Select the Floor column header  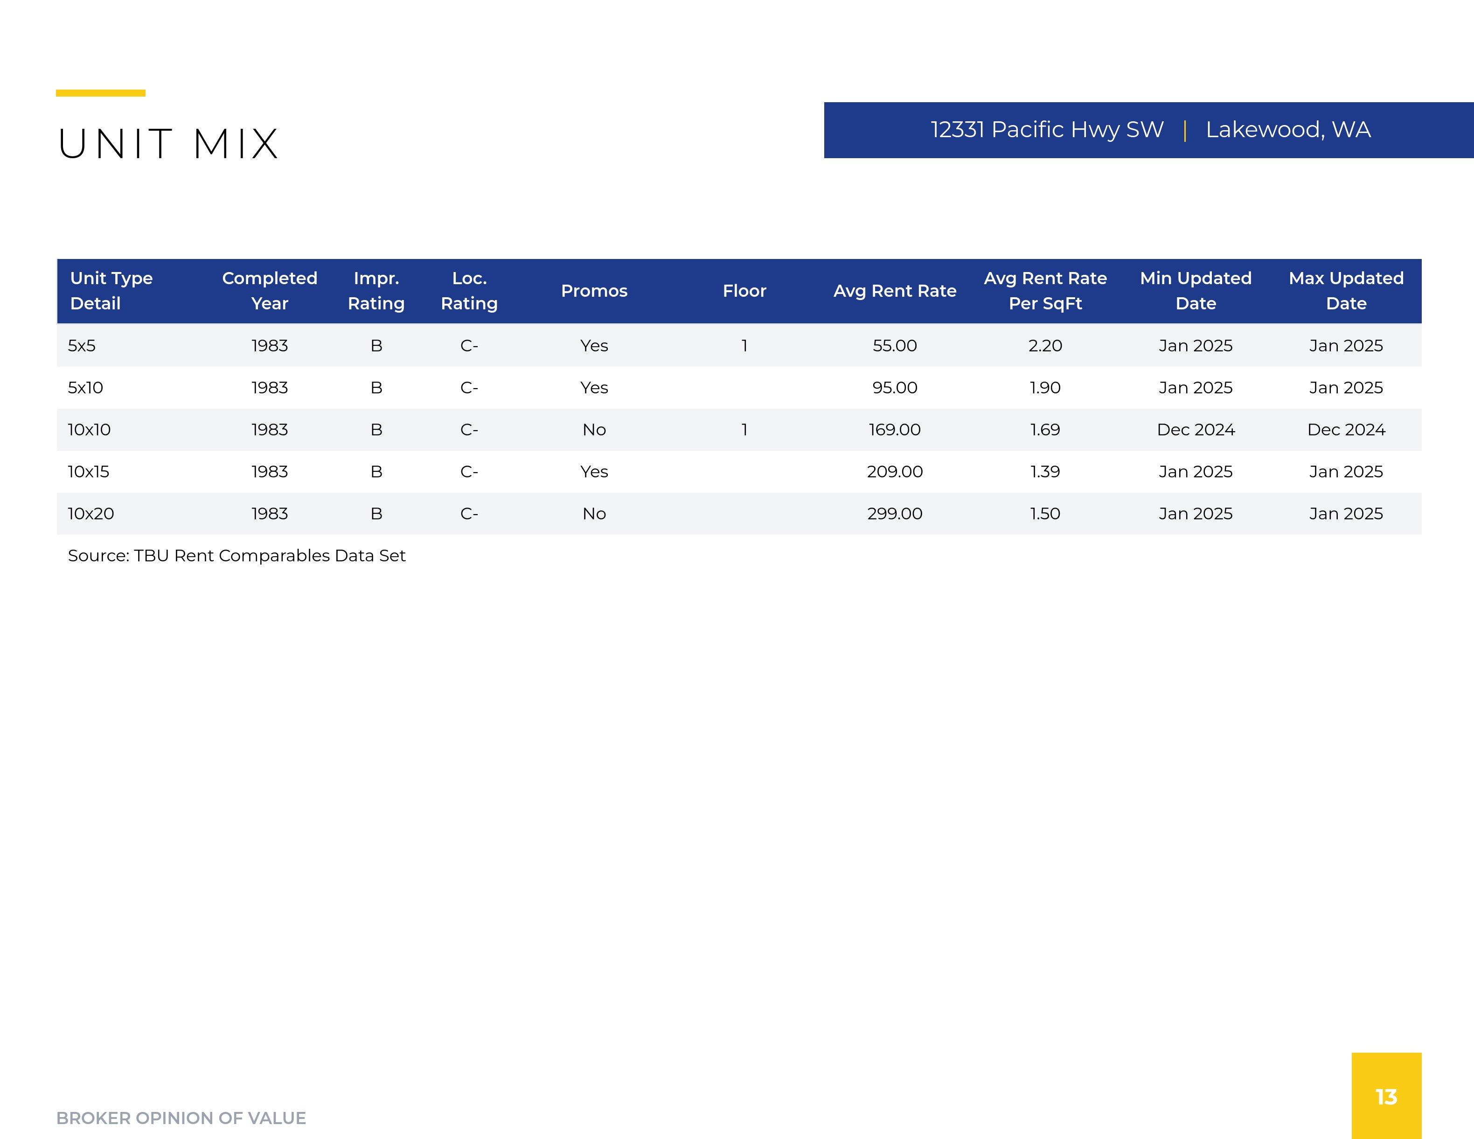pos(744,291)
